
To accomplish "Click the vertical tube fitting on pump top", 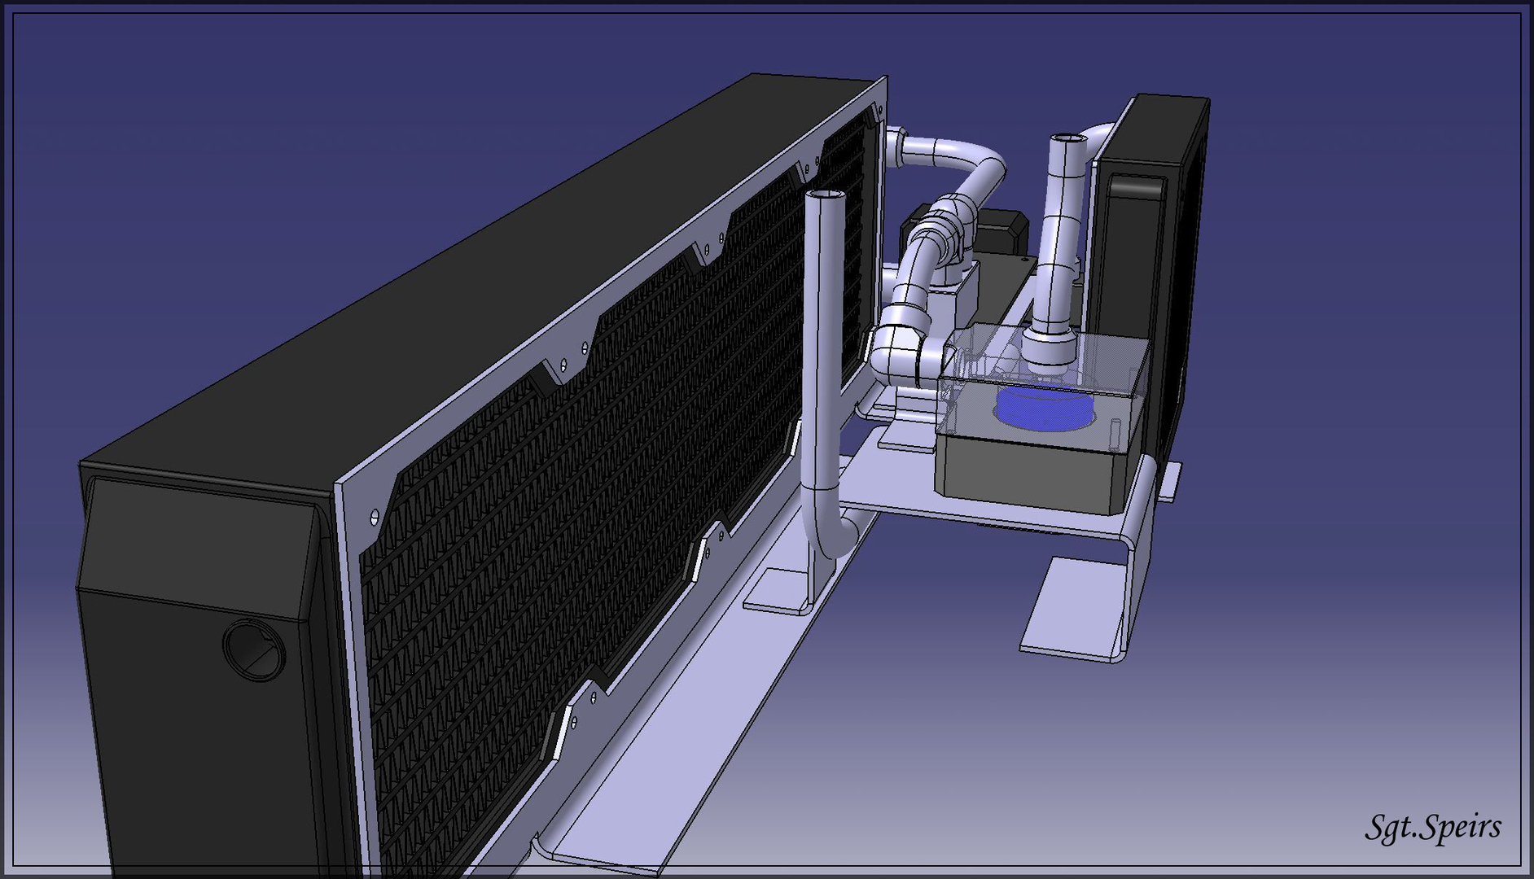I will (1050, 343).
